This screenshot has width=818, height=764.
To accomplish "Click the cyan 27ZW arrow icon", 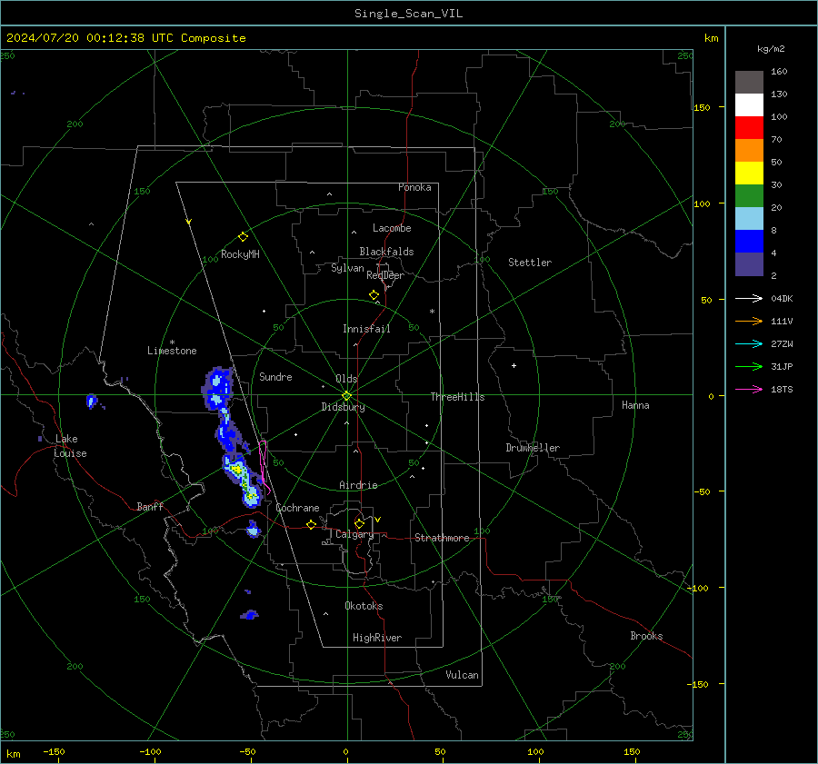I will click(749, 343).
